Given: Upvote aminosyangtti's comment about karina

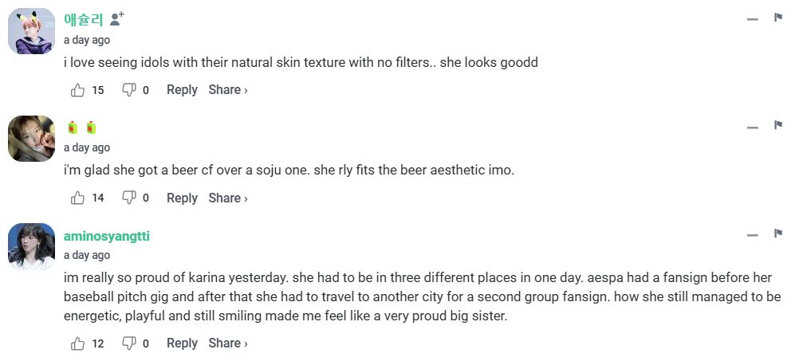Looking at the screenshot, I should coord(78,343).
